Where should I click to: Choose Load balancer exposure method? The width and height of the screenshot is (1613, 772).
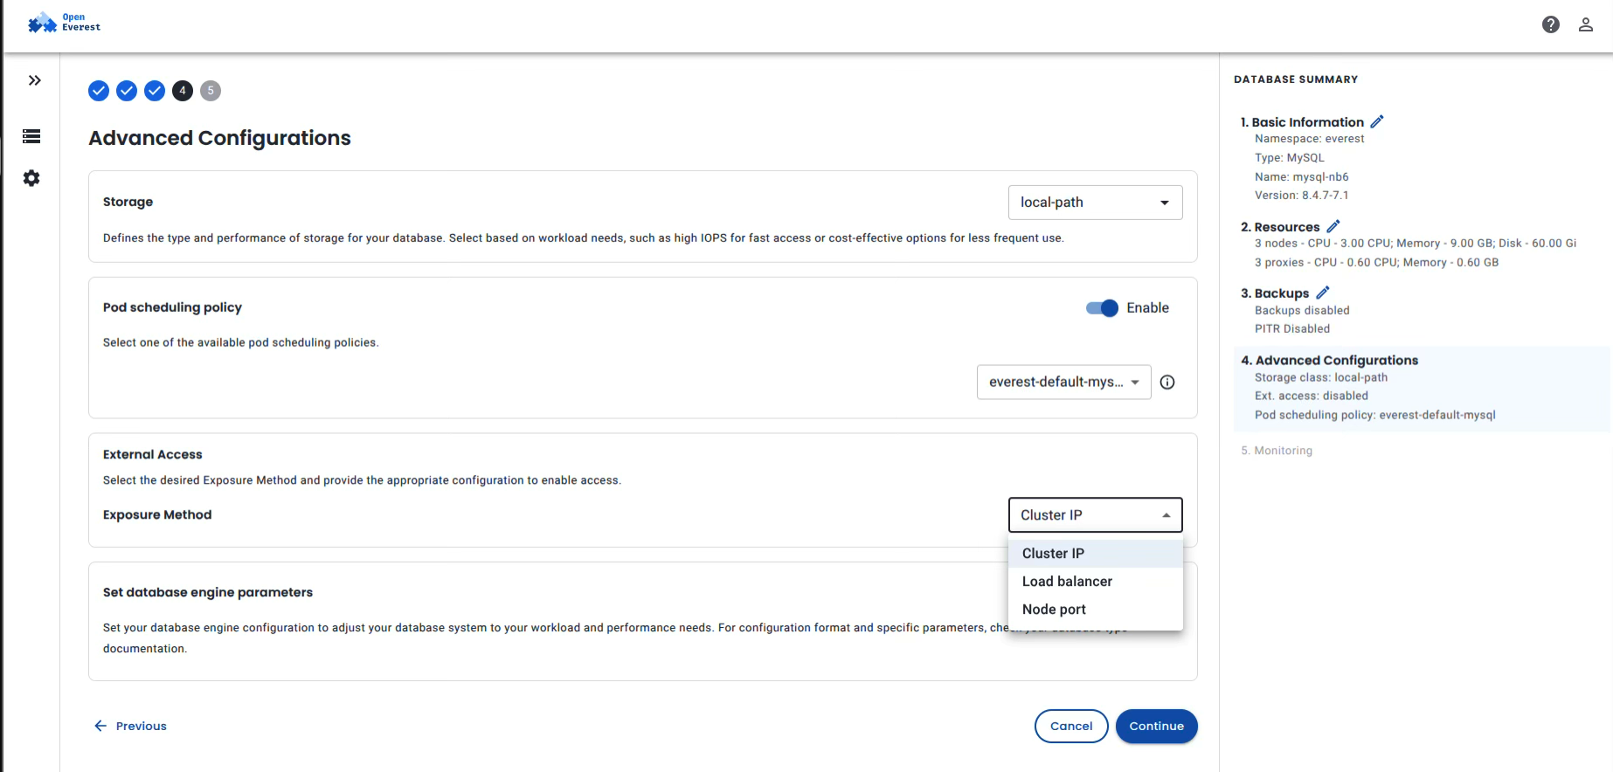[1096, 582]
